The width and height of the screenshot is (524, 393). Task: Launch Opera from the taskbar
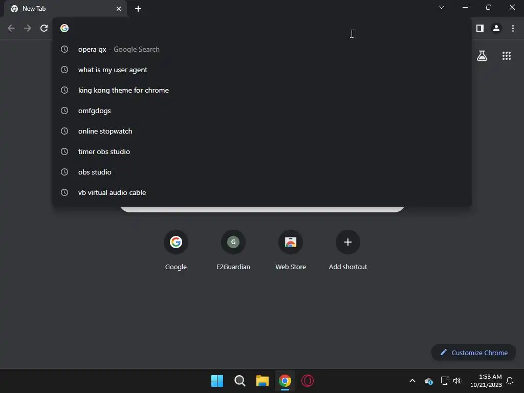308,381
